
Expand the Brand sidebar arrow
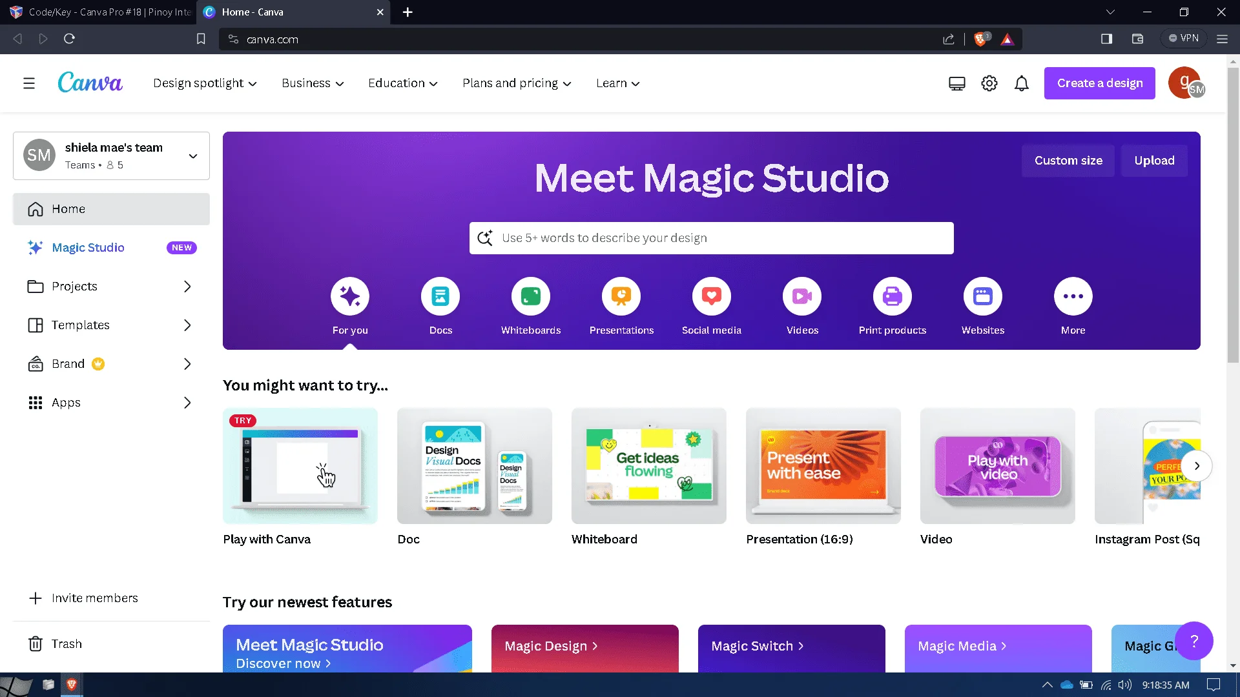pos(187,364)
